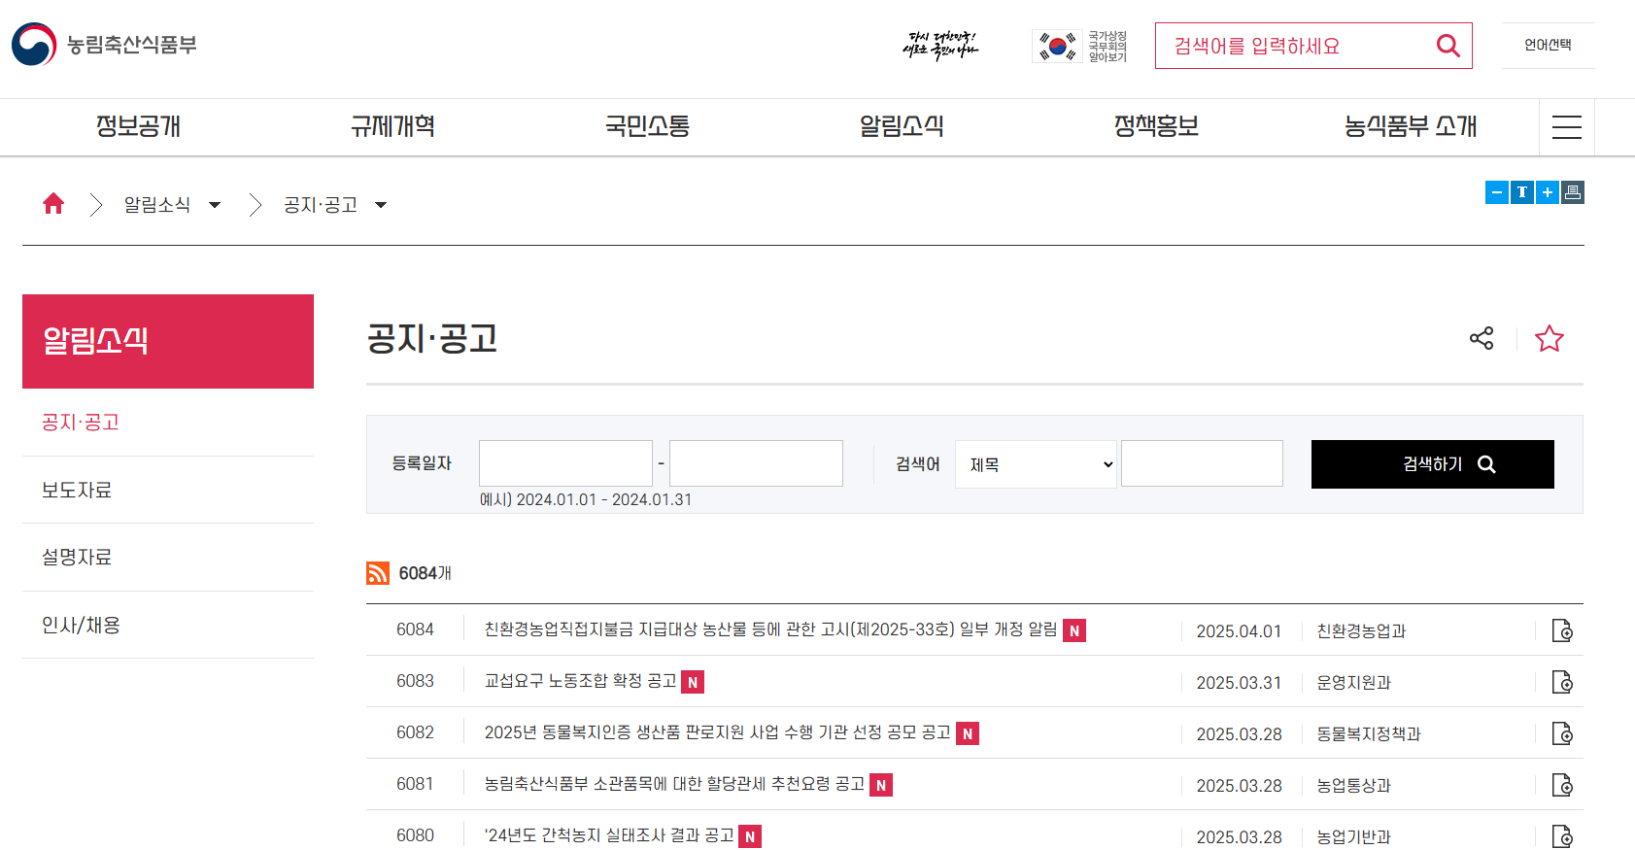Select 인사/채용 in the left sidebar

(168, 625)
